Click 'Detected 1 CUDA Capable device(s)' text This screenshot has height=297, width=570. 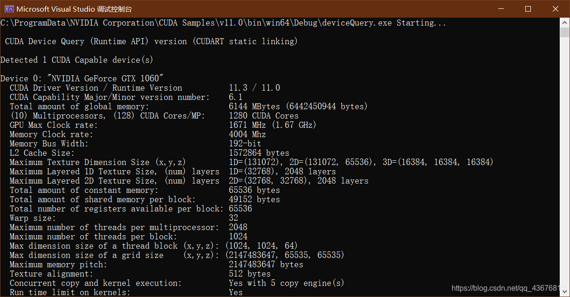click(x=77, y=60)
